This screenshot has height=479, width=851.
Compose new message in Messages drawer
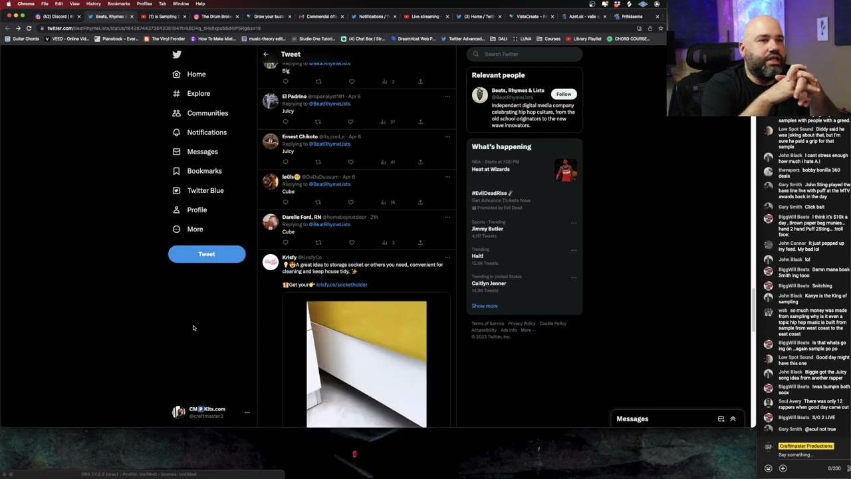(721, 419)
